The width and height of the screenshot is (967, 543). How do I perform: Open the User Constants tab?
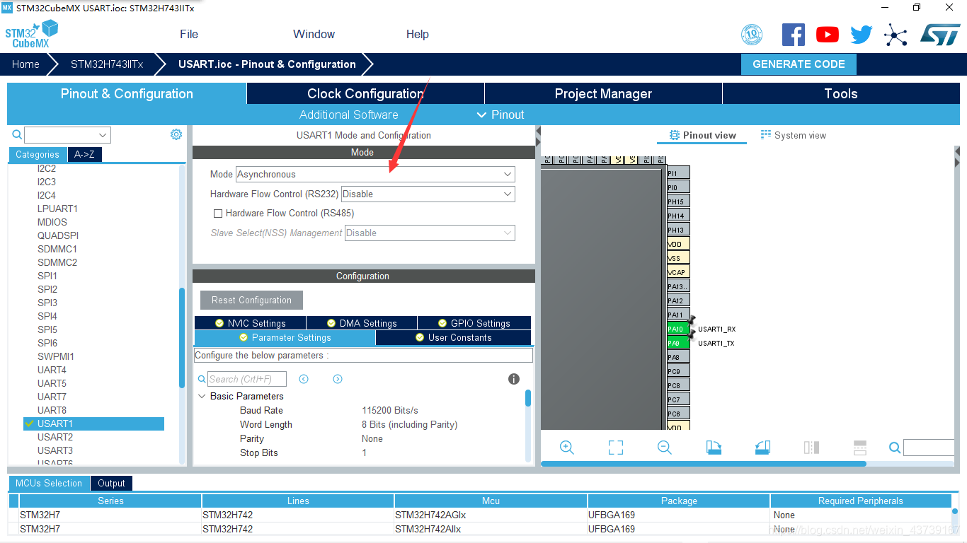tap(453, 337)
